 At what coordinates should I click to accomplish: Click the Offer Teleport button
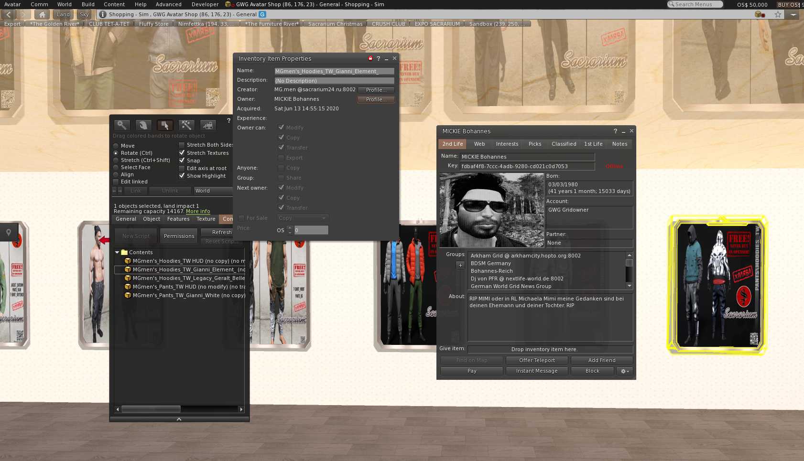(x=537, y=360)
